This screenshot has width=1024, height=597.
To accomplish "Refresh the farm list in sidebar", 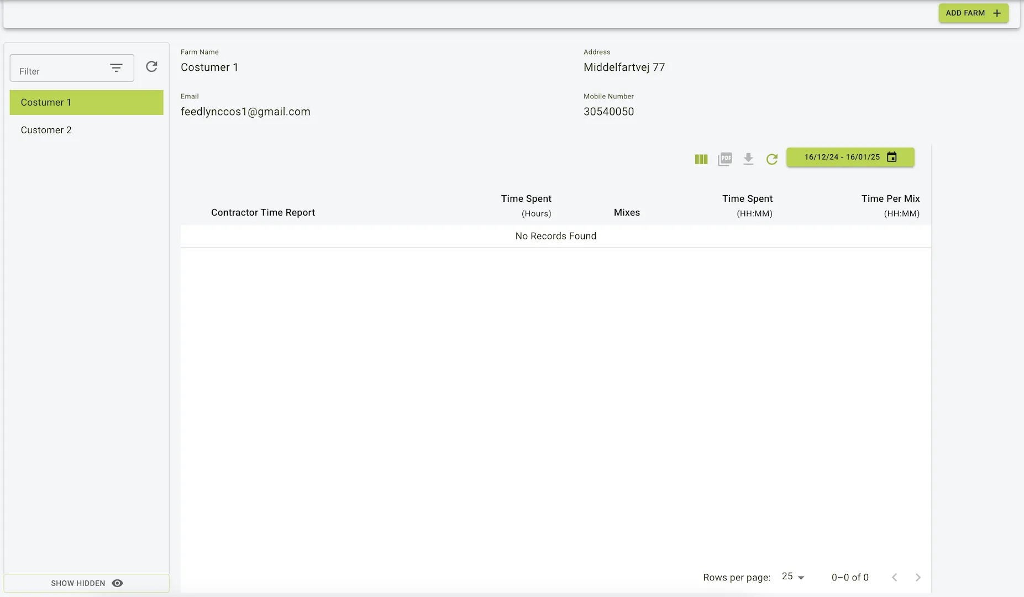I will (151, 67).
